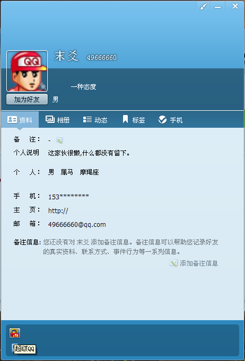245x361 pixels.
Task: Click the edit icon beside 备注
Action: coord(59,140)
